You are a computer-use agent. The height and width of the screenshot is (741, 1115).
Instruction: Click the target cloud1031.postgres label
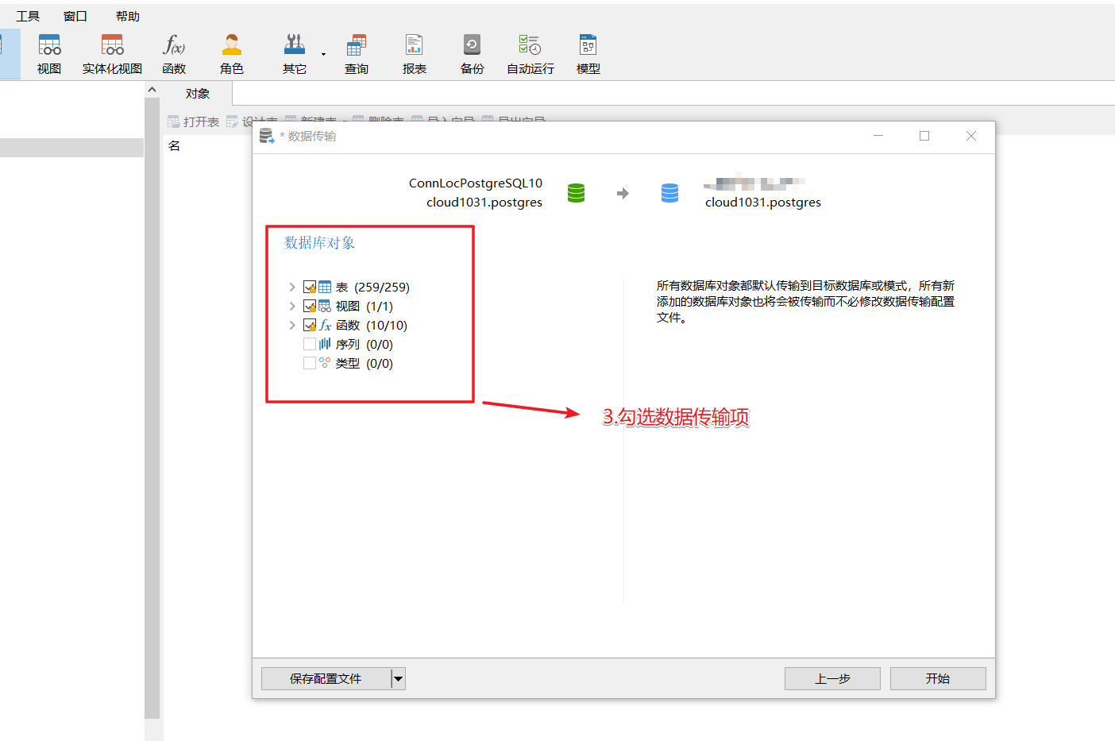tap(763, 203)
